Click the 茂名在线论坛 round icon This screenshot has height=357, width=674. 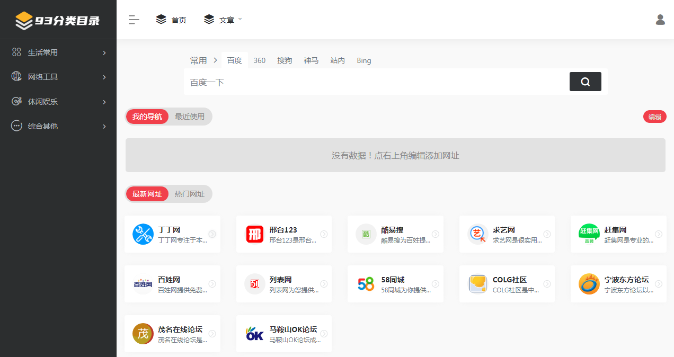(143, 334)
